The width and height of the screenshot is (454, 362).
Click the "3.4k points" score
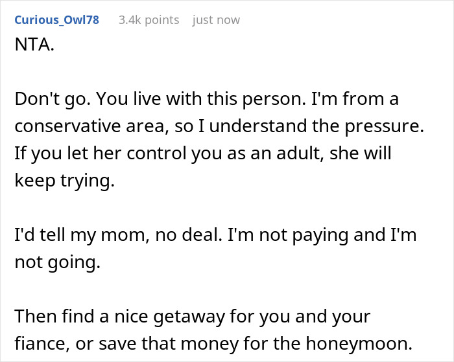149,20
